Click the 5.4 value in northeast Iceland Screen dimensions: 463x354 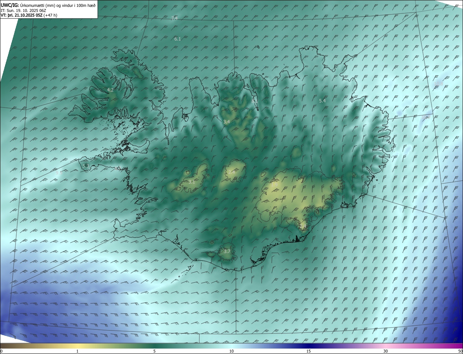(x=322, y=101)
